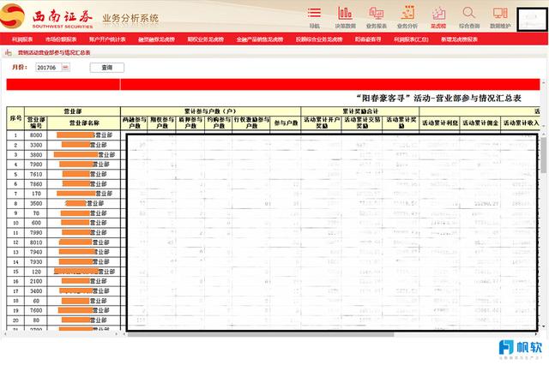Select branch code cell 3300

coord(36,145)
